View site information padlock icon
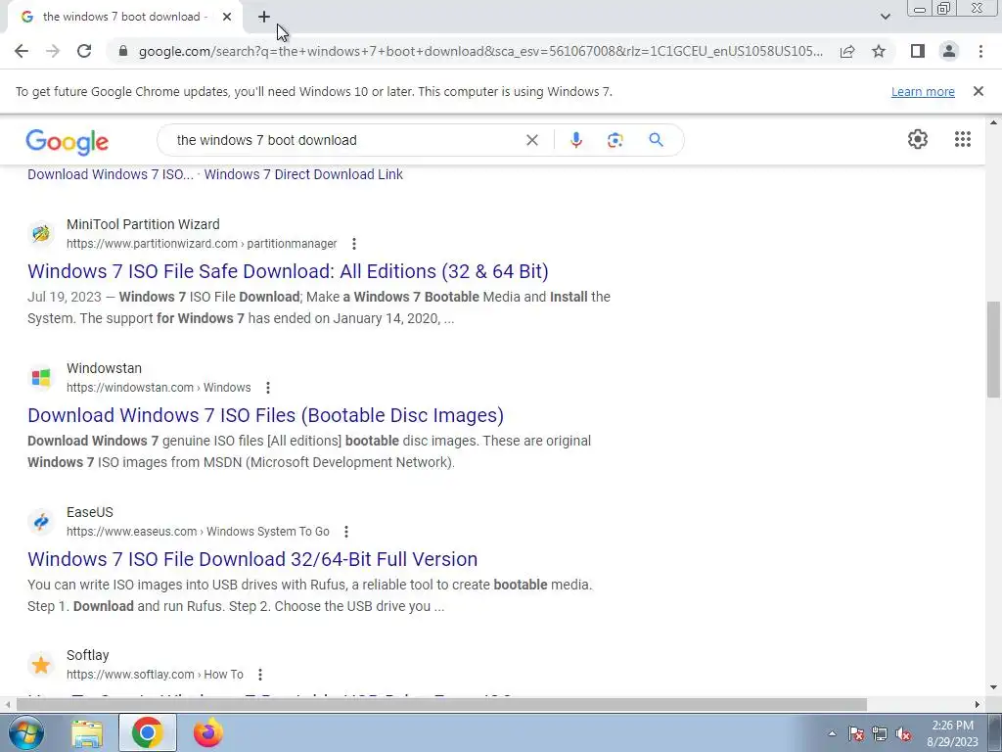Image resolution: width=1002 pixels, height=752 pixels. [x=123, y=51]
